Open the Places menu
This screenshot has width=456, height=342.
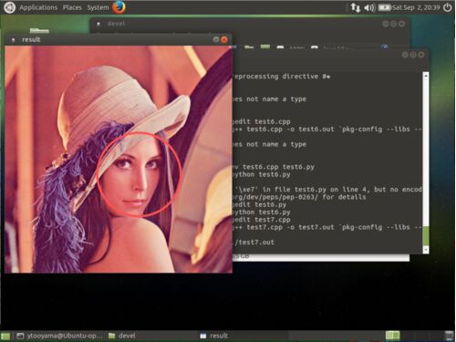pyautogui.click(x=72, y=7)
